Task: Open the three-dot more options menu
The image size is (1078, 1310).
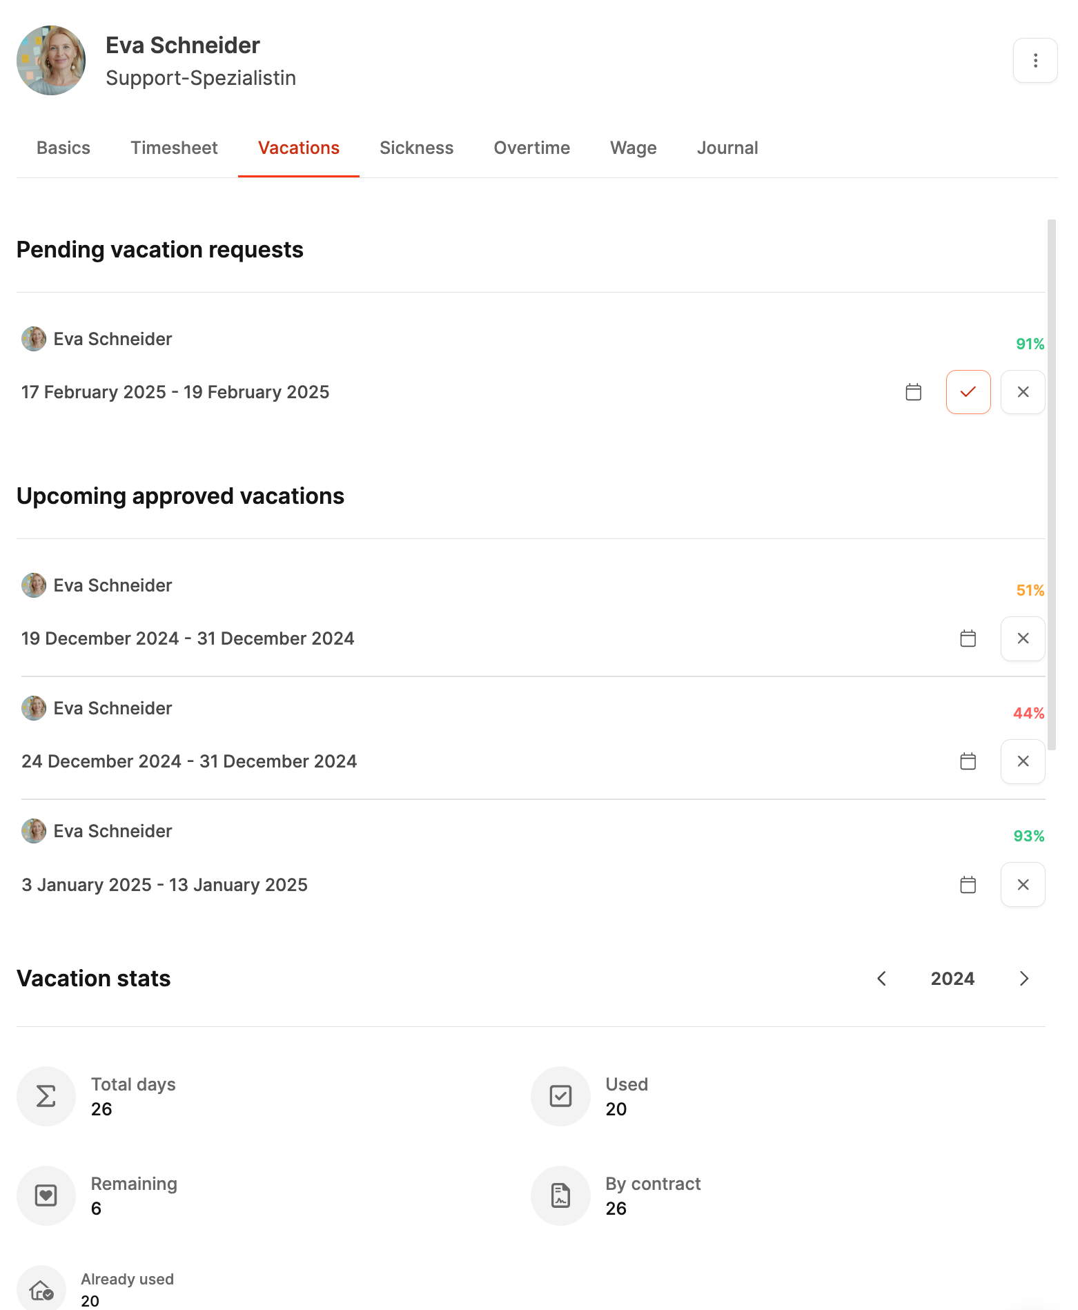Action: 1035,61
